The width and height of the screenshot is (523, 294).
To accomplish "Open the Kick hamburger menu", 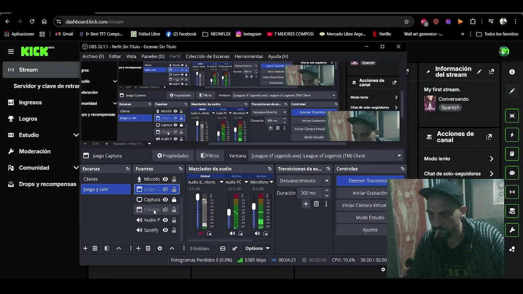I will pyautogui.click(x=11, y=51).
